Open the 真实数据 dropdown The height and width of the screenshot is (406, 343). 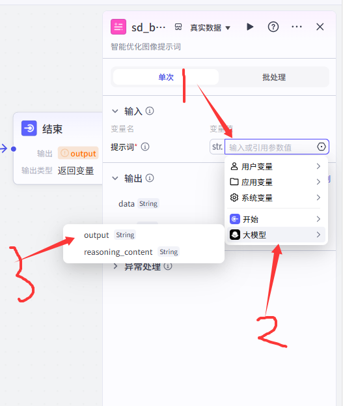coord(210,27)
